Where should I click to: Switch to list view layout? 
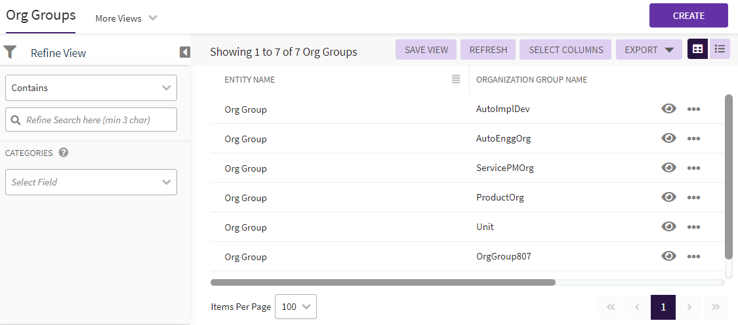point(720,49)
